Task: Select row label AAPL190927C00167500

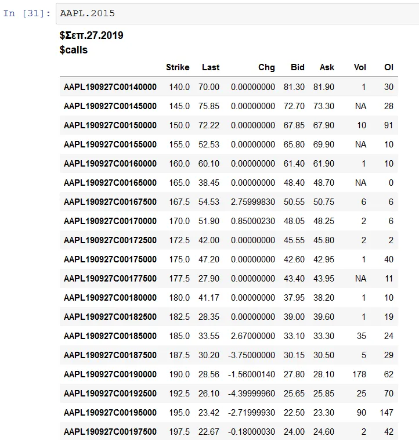Action: click(x=110, y=202)
